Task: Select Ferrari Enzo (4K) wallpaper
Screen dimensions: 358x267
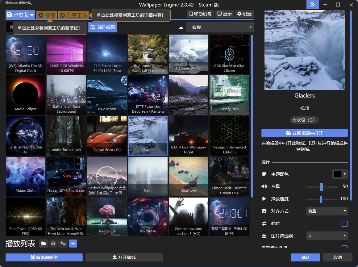Action: pos(107,136)
